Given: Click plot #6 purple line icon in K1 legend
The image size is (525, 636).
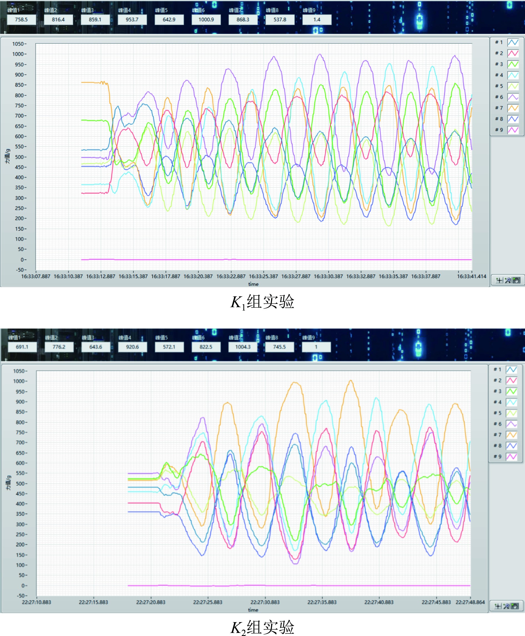Looking at the screenshot, I should 513,97.
